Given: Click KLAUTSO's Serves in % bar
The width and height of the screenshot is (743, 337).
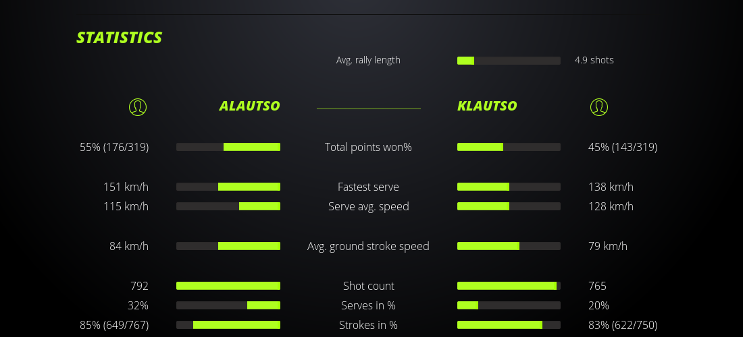Looking at the screenshot, I should pyautogui.click(x=509, y=305).
